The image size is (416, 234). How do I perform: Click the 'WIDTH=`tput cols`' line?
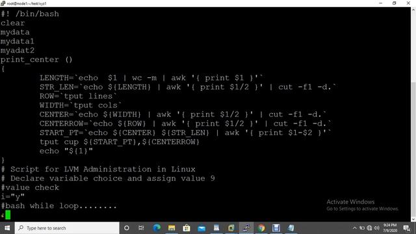pos(81,105)
